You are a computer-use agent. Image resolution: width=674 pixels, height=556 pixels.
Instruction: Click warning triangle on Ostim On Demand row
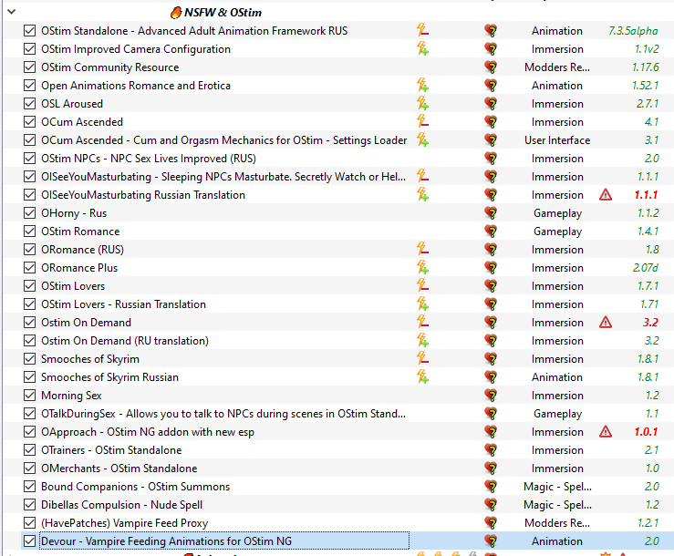[606, 322]
